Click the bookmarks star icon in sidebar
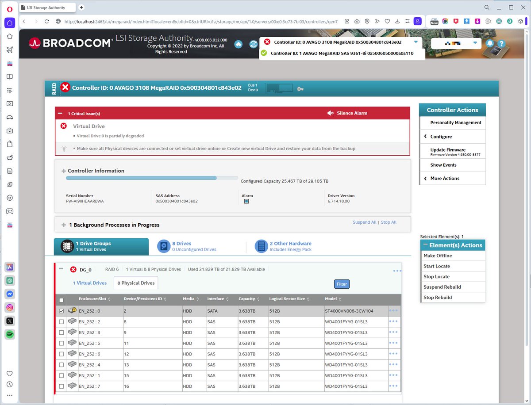 point(10,36)
